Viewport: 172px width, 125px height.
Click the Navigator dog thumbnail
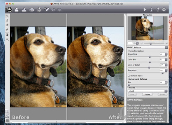148,28
